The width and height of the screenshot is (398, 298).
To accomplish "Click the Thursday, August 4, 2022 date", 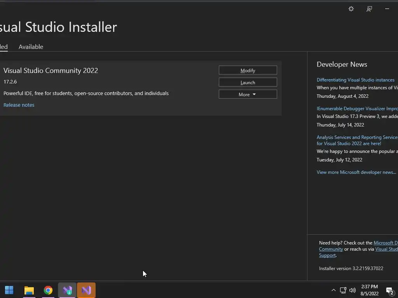I will 342,96.
